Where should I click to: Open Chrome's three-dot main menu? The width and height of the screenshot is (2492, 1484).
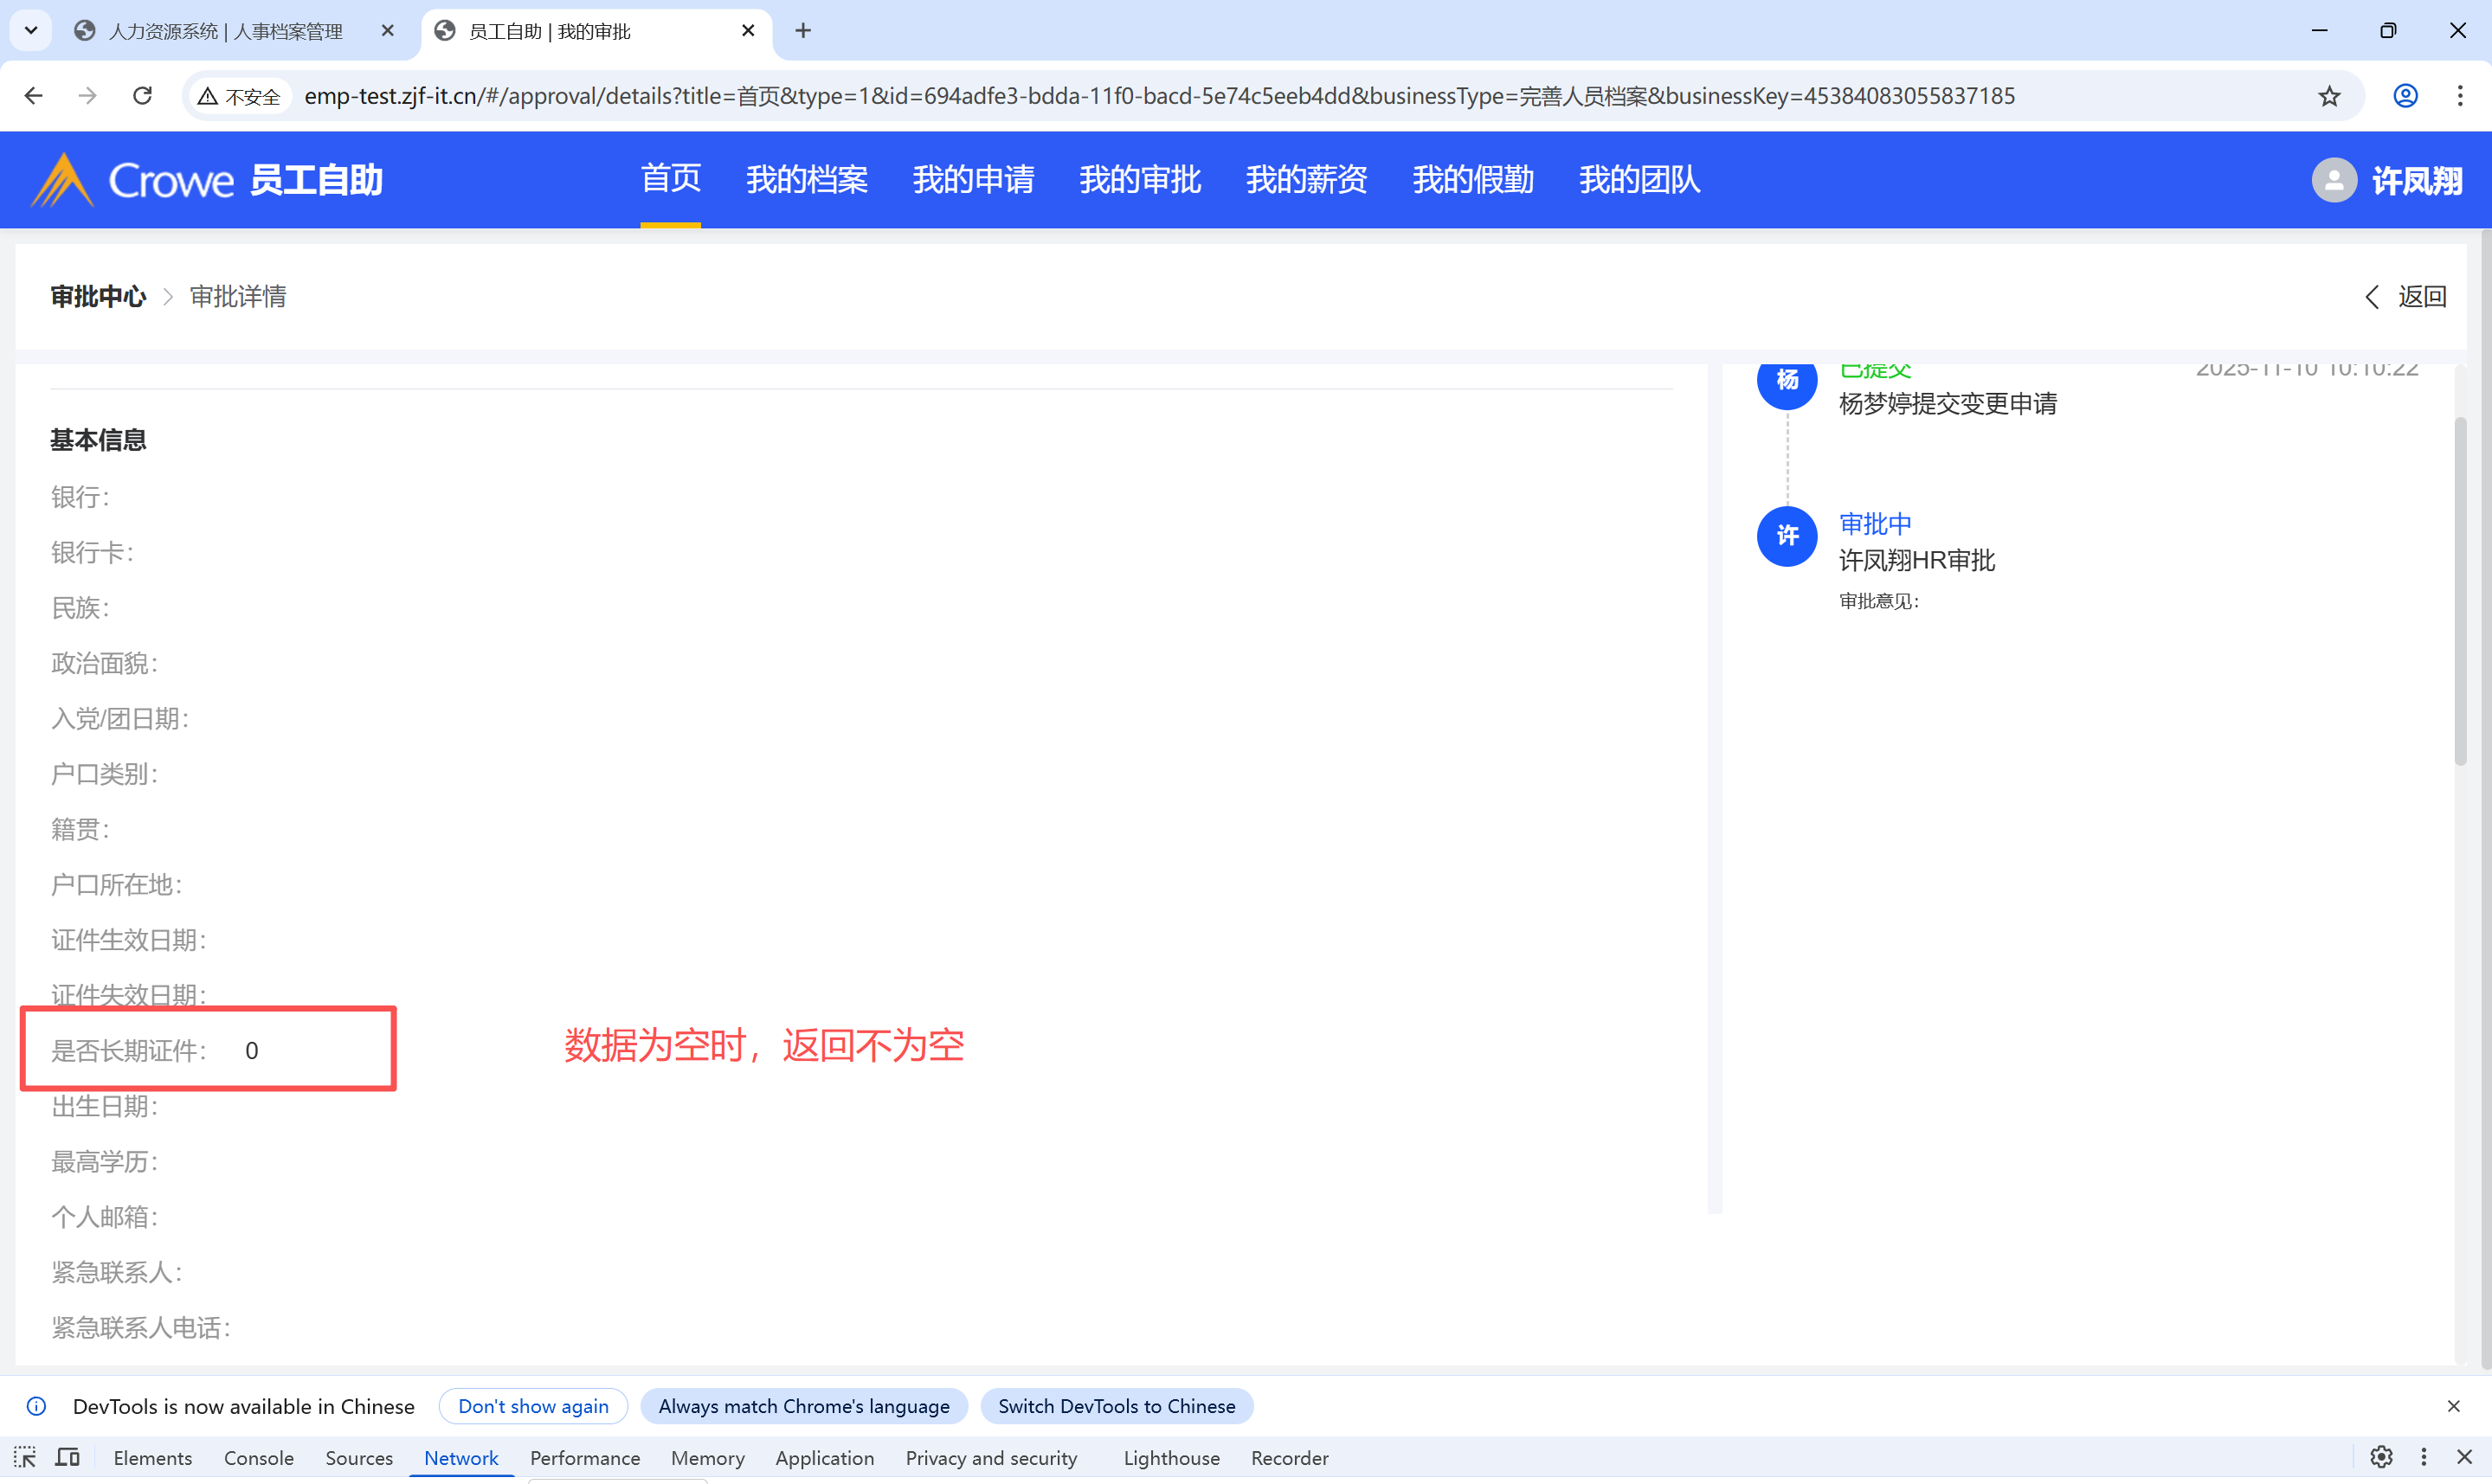click(2460, 96)
